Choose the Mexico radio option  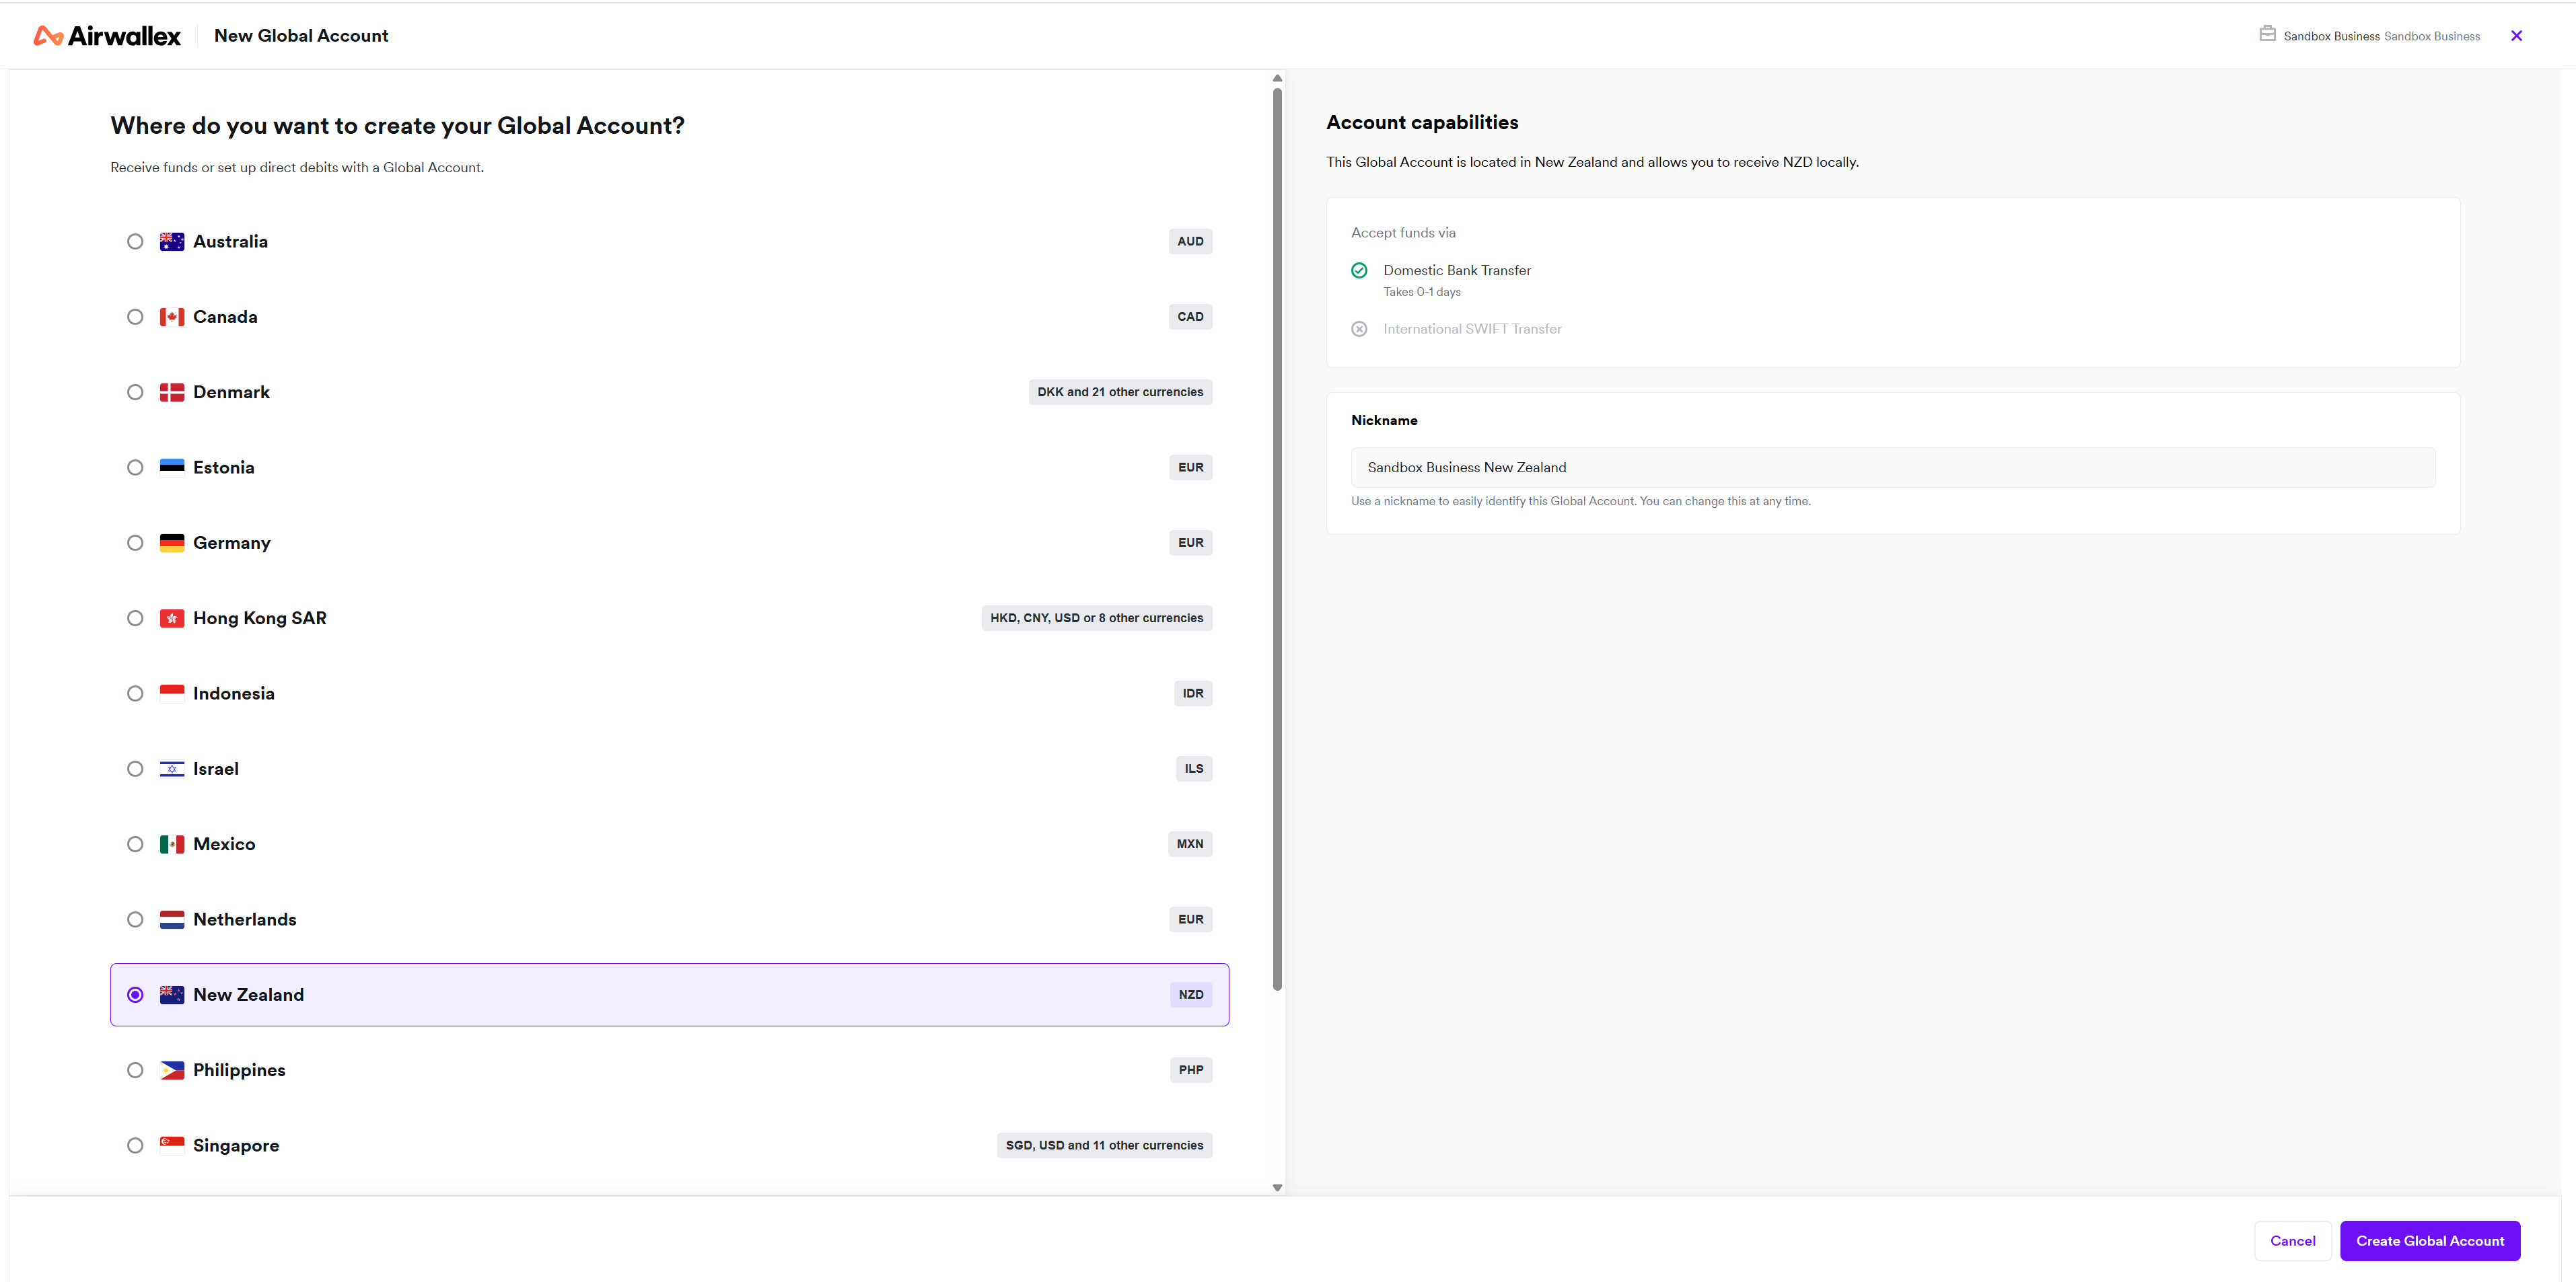pos(135,844)
